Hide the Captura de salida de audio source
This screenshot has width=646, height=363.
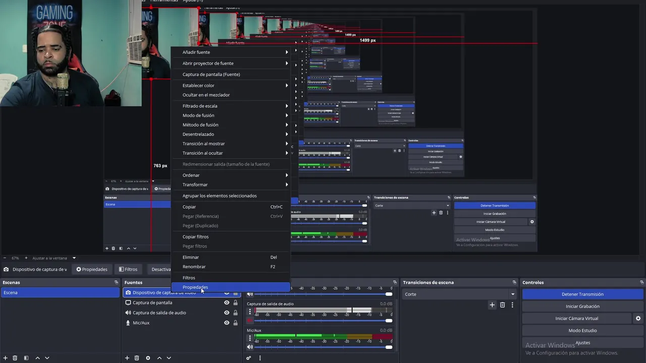coord(227,313)
